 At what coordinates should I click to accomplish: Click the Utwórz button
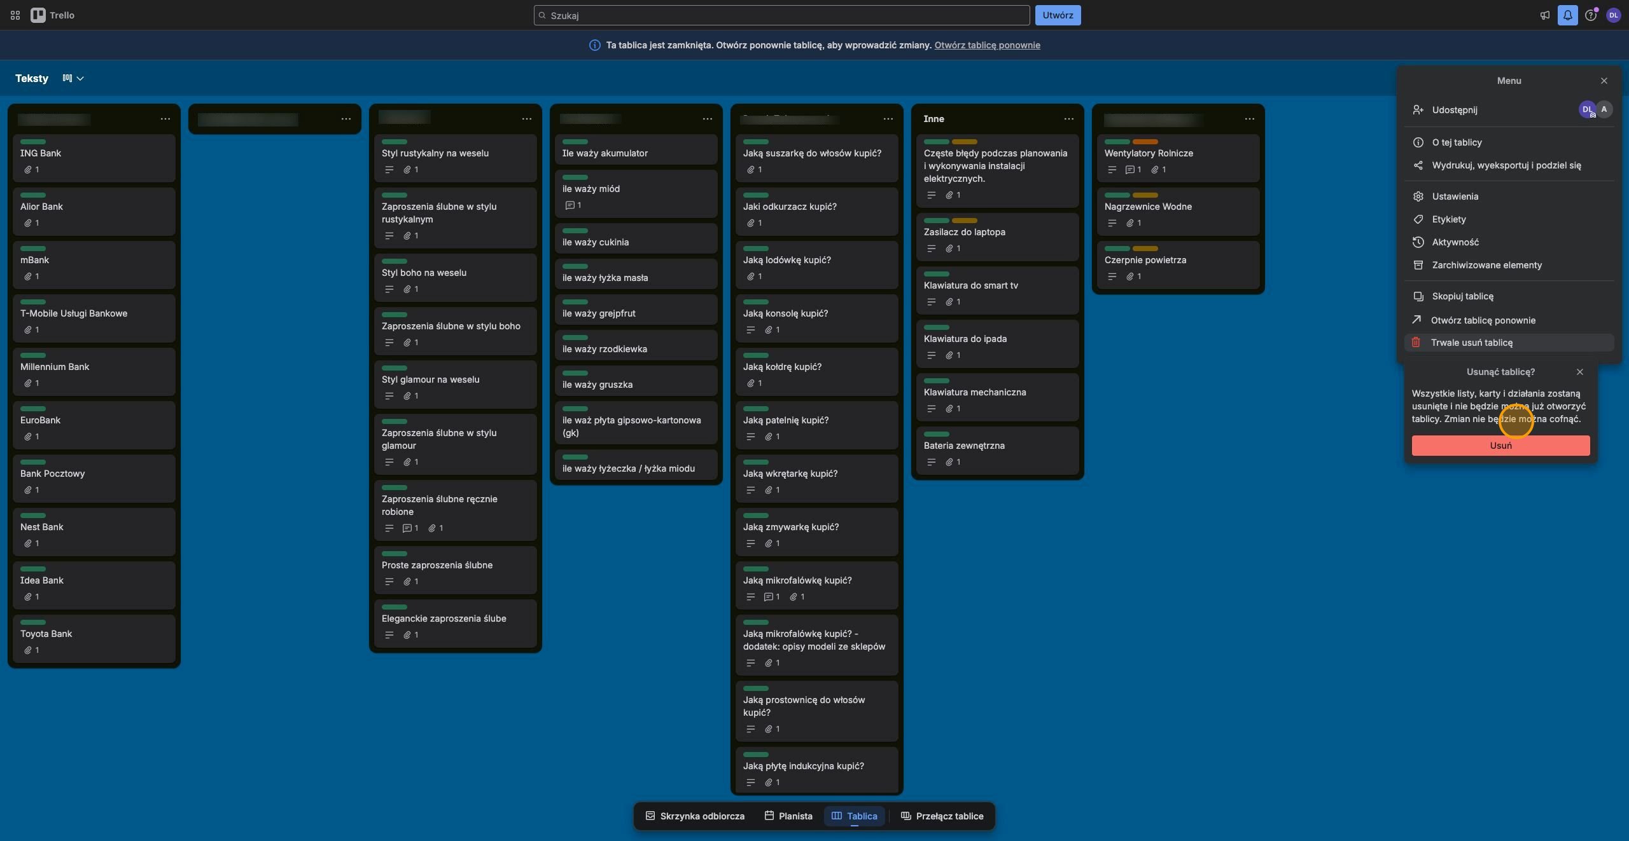tap(1058, 15)
